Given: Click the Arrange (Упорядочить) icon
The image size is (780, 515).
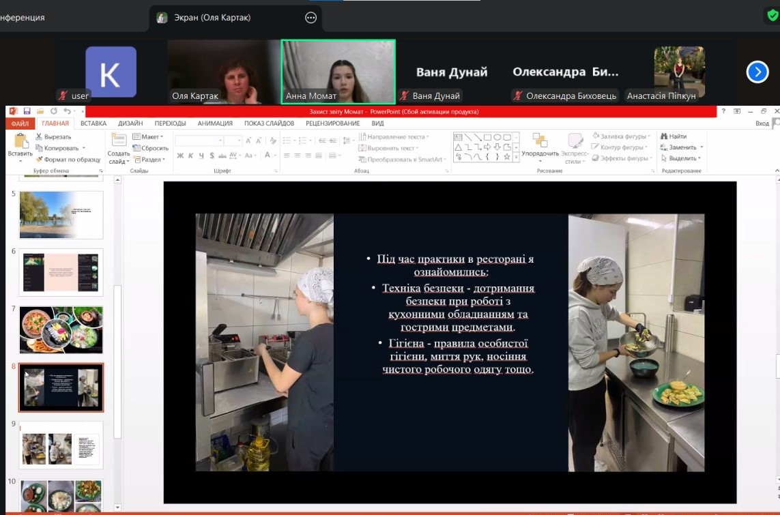Looking at the screenshot, I should (x=540, y=141).
